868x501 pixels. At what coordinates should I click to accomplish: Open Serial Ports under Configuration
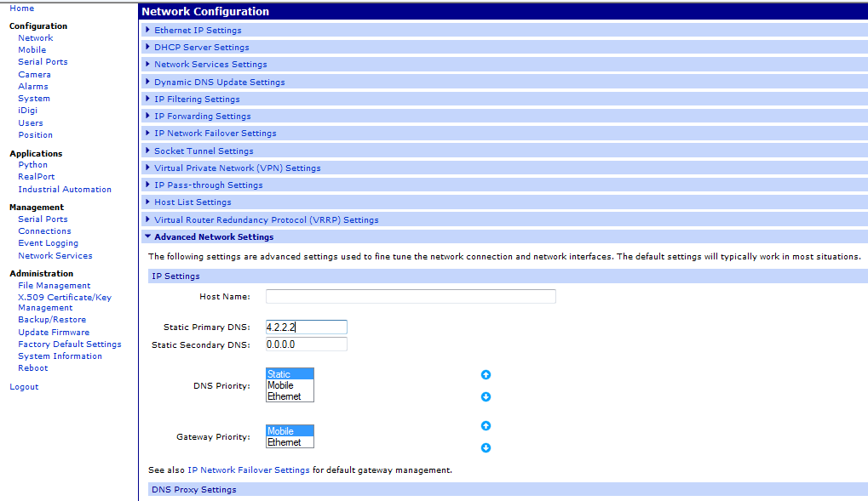pyautogui.click(x=43, y=62)
